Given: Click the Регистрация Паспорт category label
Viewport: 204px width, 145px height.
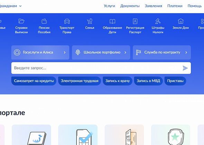Looking at the screenshot, I should click(135, 30).
